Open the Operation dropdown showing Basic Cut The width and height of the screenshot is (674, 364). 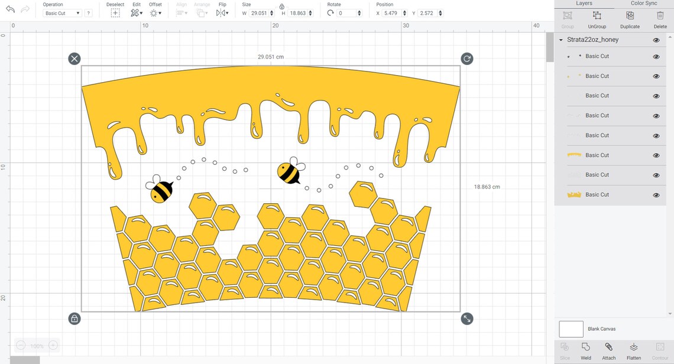click(61, 13)
